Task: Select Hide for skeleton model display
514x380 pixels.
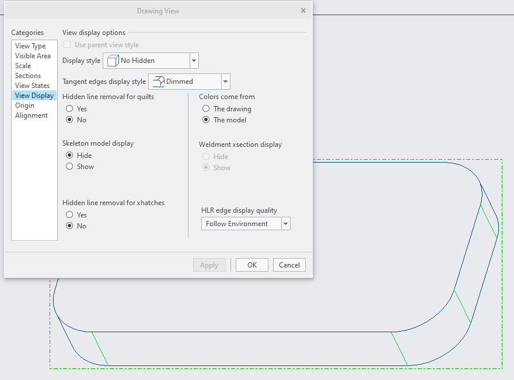Action: (70, 156)
